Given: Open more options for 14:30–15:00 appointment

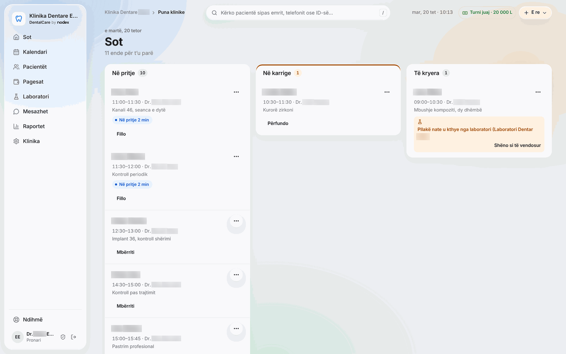Looking at the screenshot, I should tap(236, 275).
